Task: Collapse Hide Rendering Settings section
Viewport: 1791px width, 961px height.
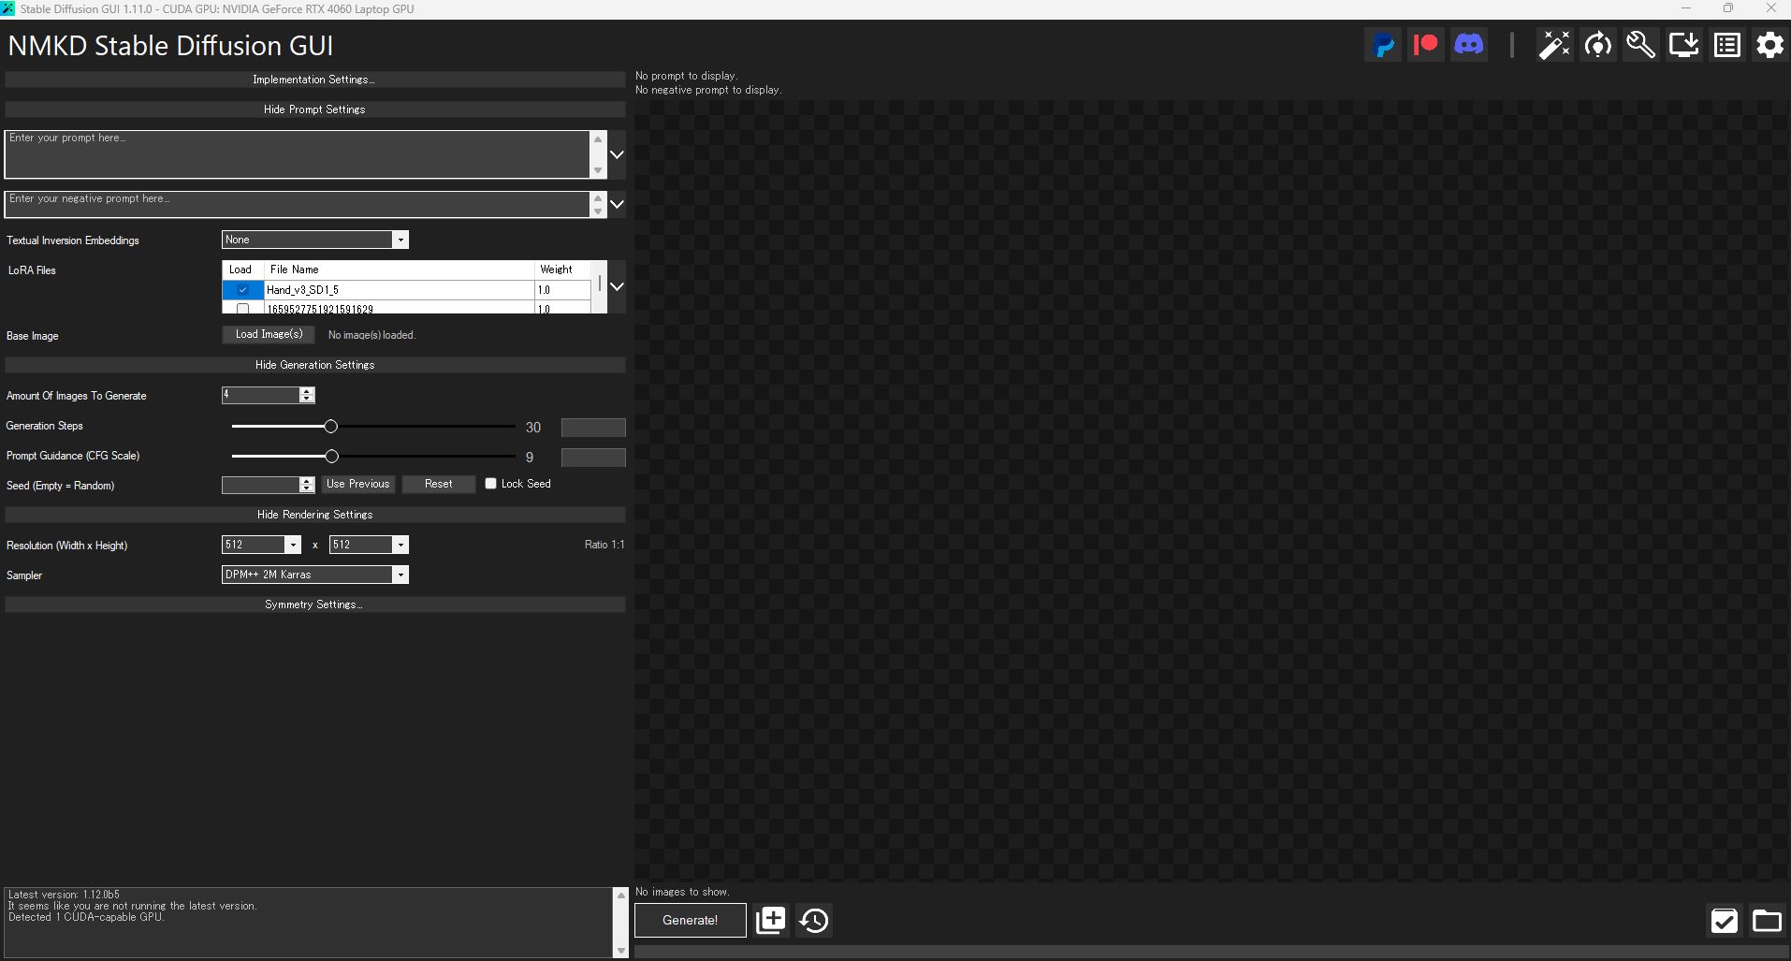Action: point(314,515)
